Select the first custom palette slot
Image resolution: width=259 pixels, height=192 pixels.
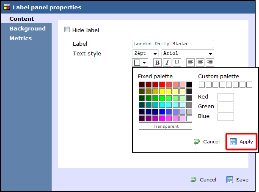(x=202, y=85)
